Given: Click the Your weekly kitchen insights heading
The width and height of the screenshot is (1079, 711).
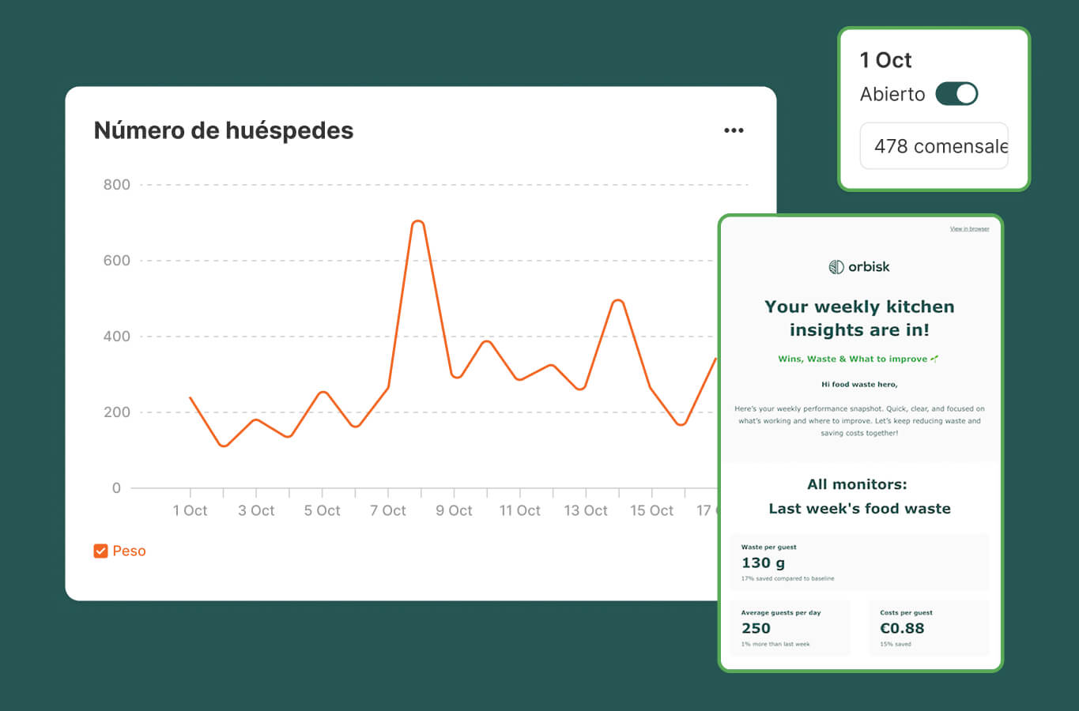Looking at the screenshot, I should 859,318.
